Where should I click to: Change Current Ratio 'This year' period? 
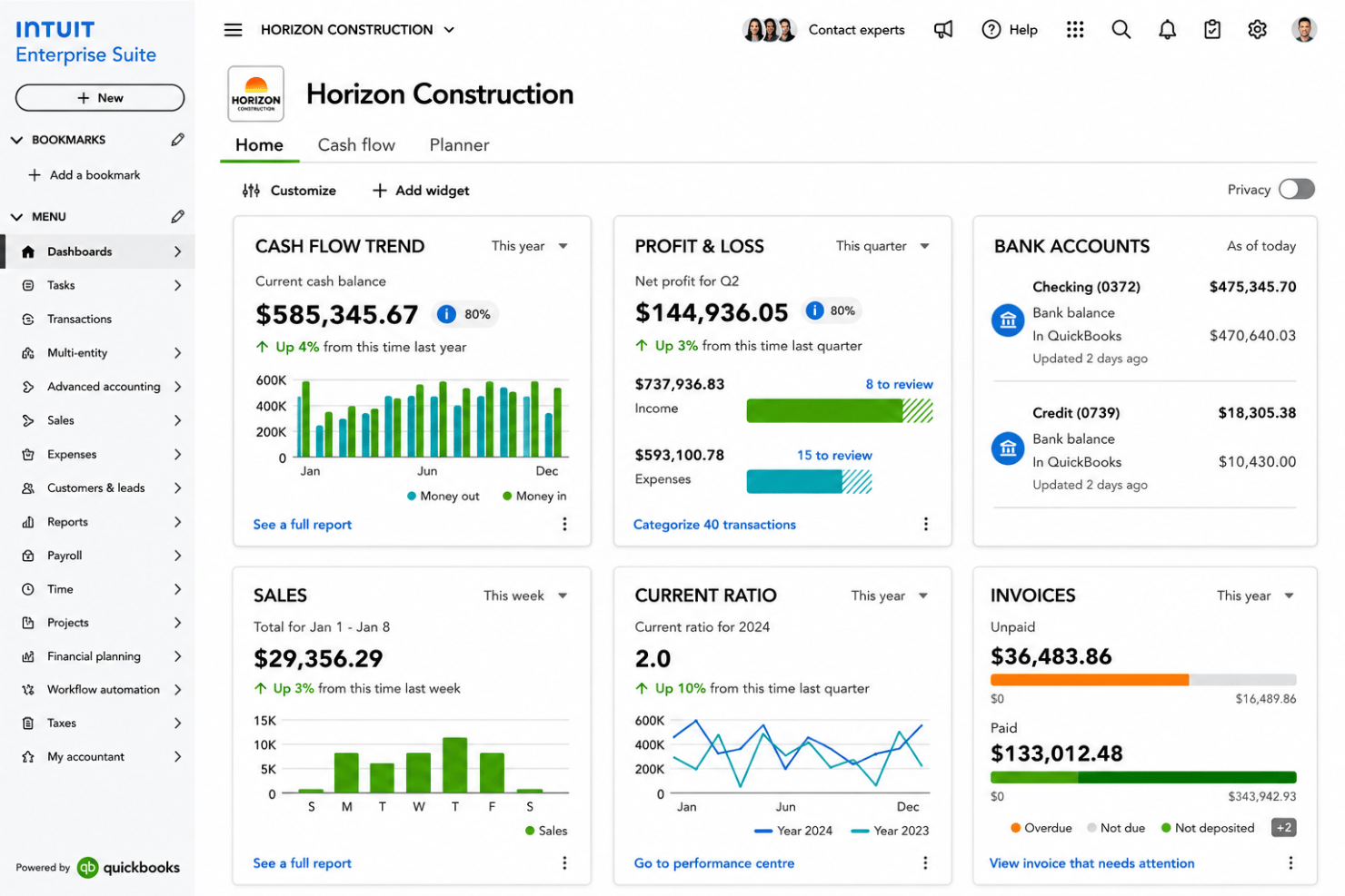(x=890, y=596)
